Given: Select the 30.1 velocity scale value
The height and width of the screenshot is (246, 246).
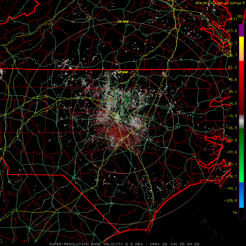Looking at the screenshot, I should pos(233,92).
